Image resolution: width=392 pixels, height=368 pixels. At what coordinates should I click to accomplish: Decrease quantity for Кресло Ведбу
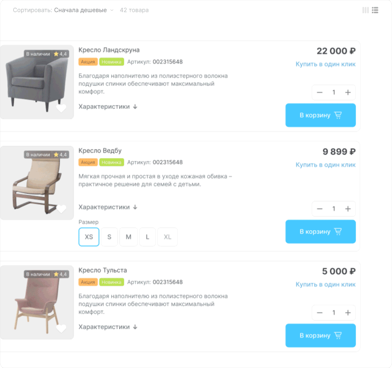coord(319,209)
